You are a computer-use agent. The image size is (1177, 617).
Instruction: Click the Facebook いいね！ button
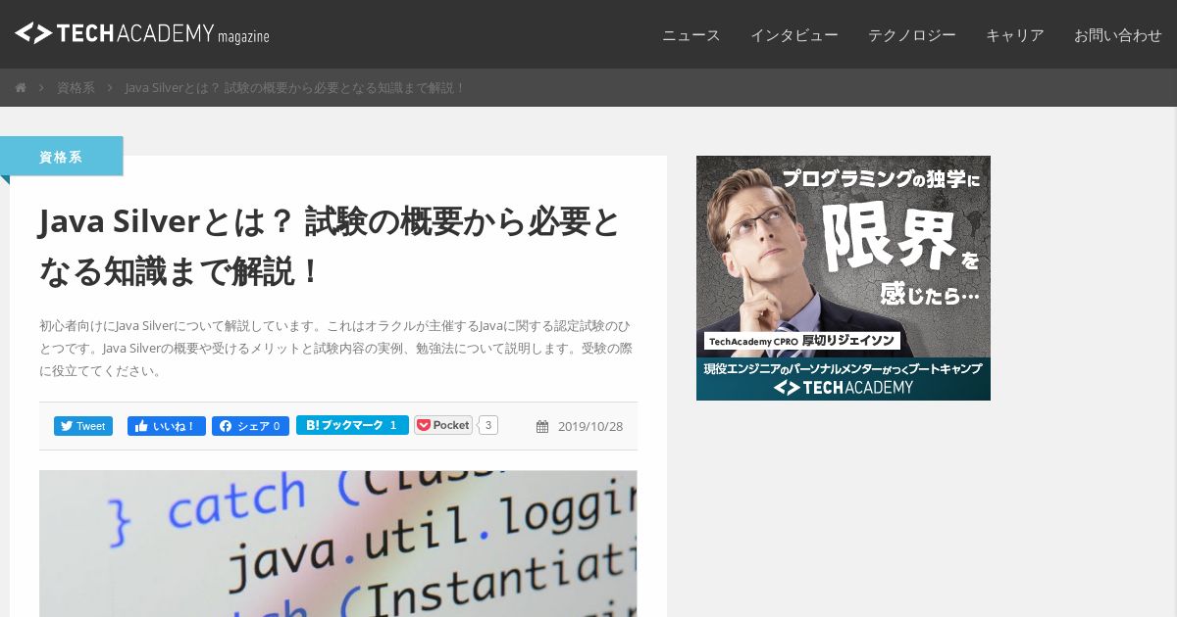tap(167, 426)
